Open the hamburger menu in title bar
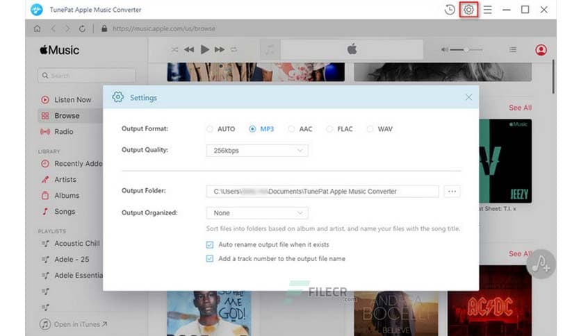Screen dimensions: 581x336 [488, 10]
